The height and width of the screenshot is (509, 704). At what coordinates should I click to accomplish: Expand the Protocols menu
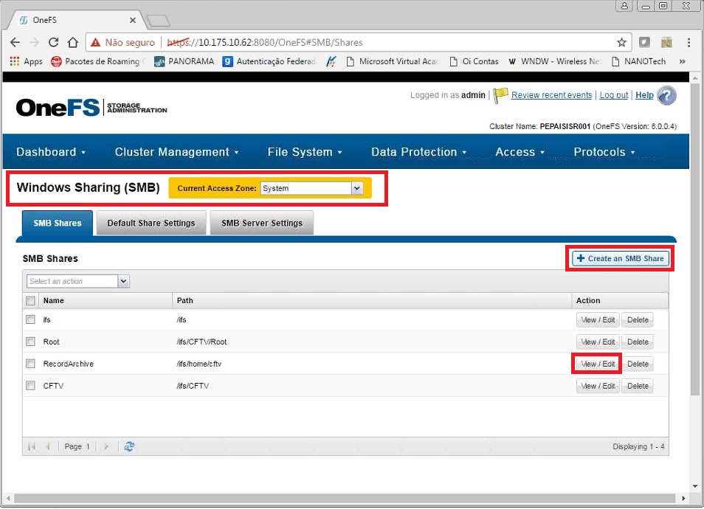click(x=604, y=152)
